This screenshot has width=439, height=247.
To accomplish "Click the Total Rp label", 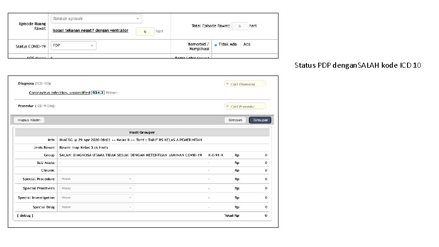I will pos(231,215).
